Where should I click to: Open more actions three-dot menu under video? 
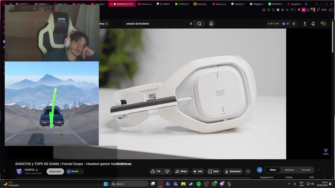point(248,171)
